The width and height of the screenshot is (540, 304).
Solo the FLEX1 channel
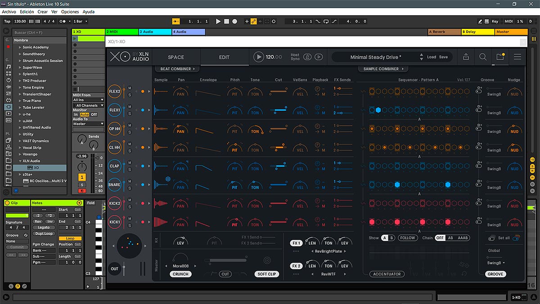130,113
